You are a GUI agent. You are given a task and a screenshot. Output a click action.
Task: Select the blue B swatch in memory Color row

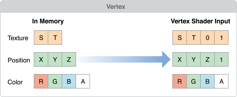point(69,81)
